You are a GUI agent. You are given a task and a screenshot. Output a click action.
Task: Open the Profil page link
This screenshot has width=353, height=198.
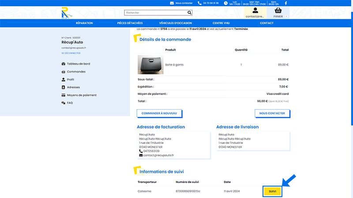[71, 80]
